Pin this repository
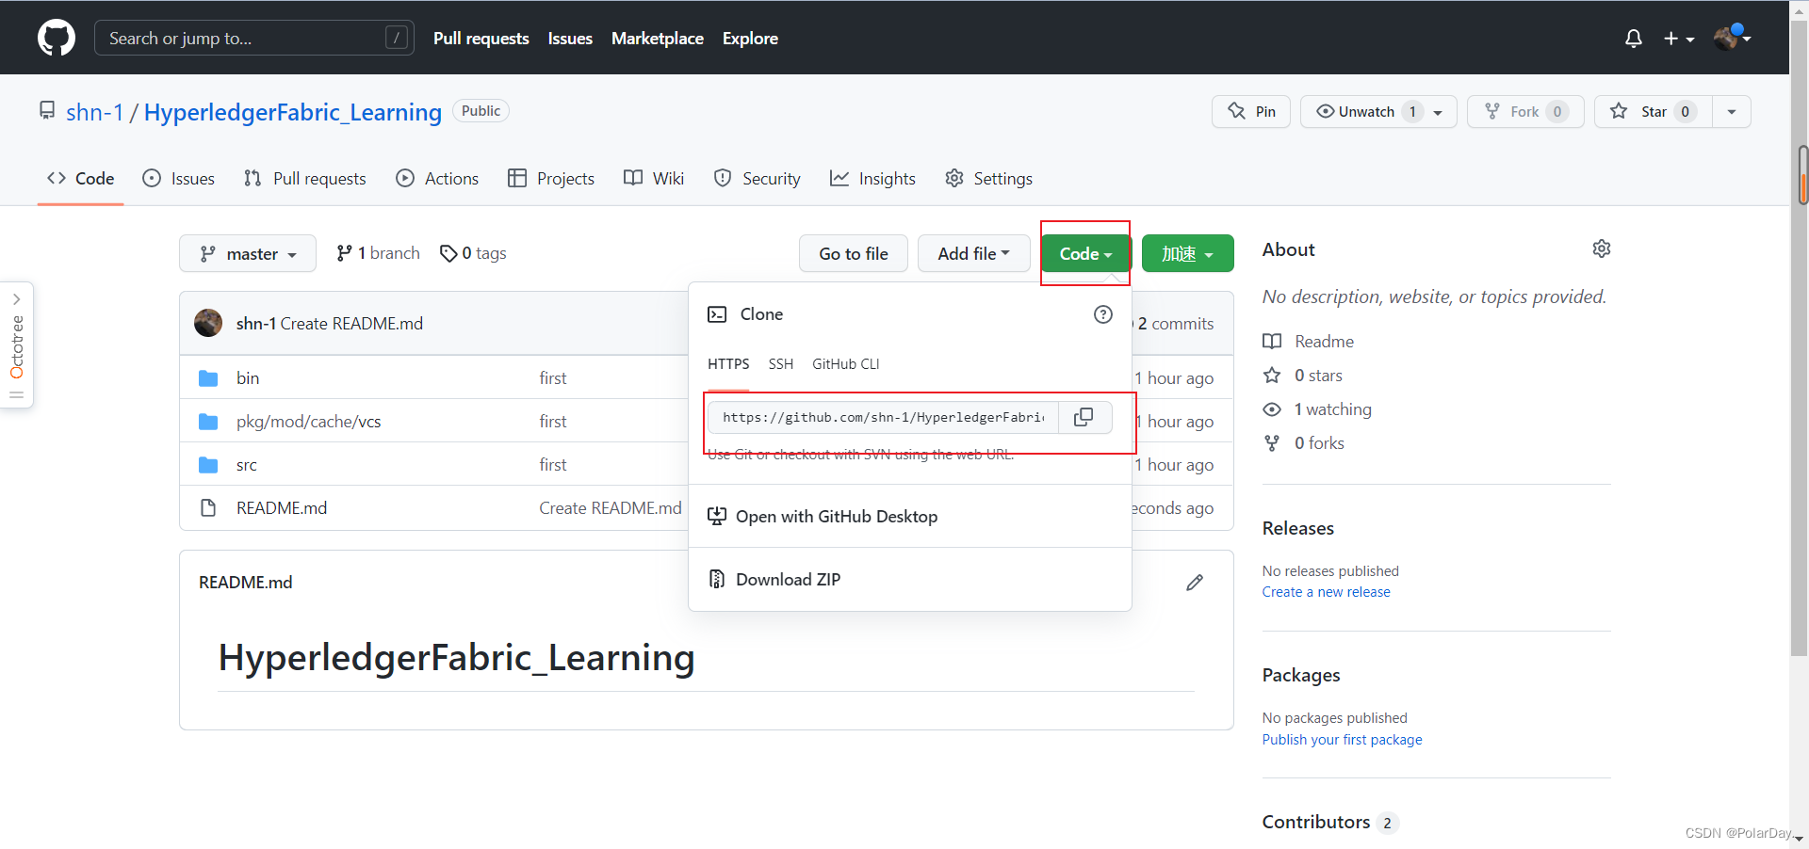This screenshot has width=1809, height=849. 1251,111
